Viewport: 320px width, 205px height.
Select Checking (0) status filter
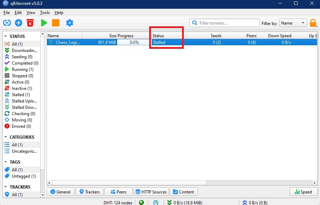coord(21,114)
